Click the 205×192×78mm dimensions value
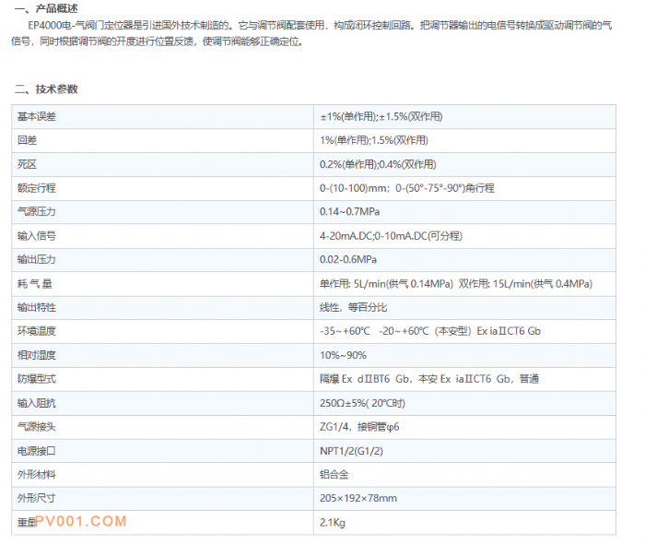The image size is (645, 545). tap(358, 499)
